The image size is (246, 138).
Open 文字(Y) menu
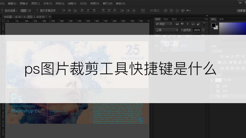(48, 3)
